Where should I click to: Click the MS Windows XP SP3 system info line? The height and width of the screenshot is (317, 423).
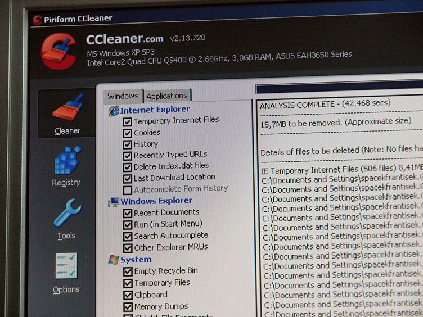click(x=120, y=53)
